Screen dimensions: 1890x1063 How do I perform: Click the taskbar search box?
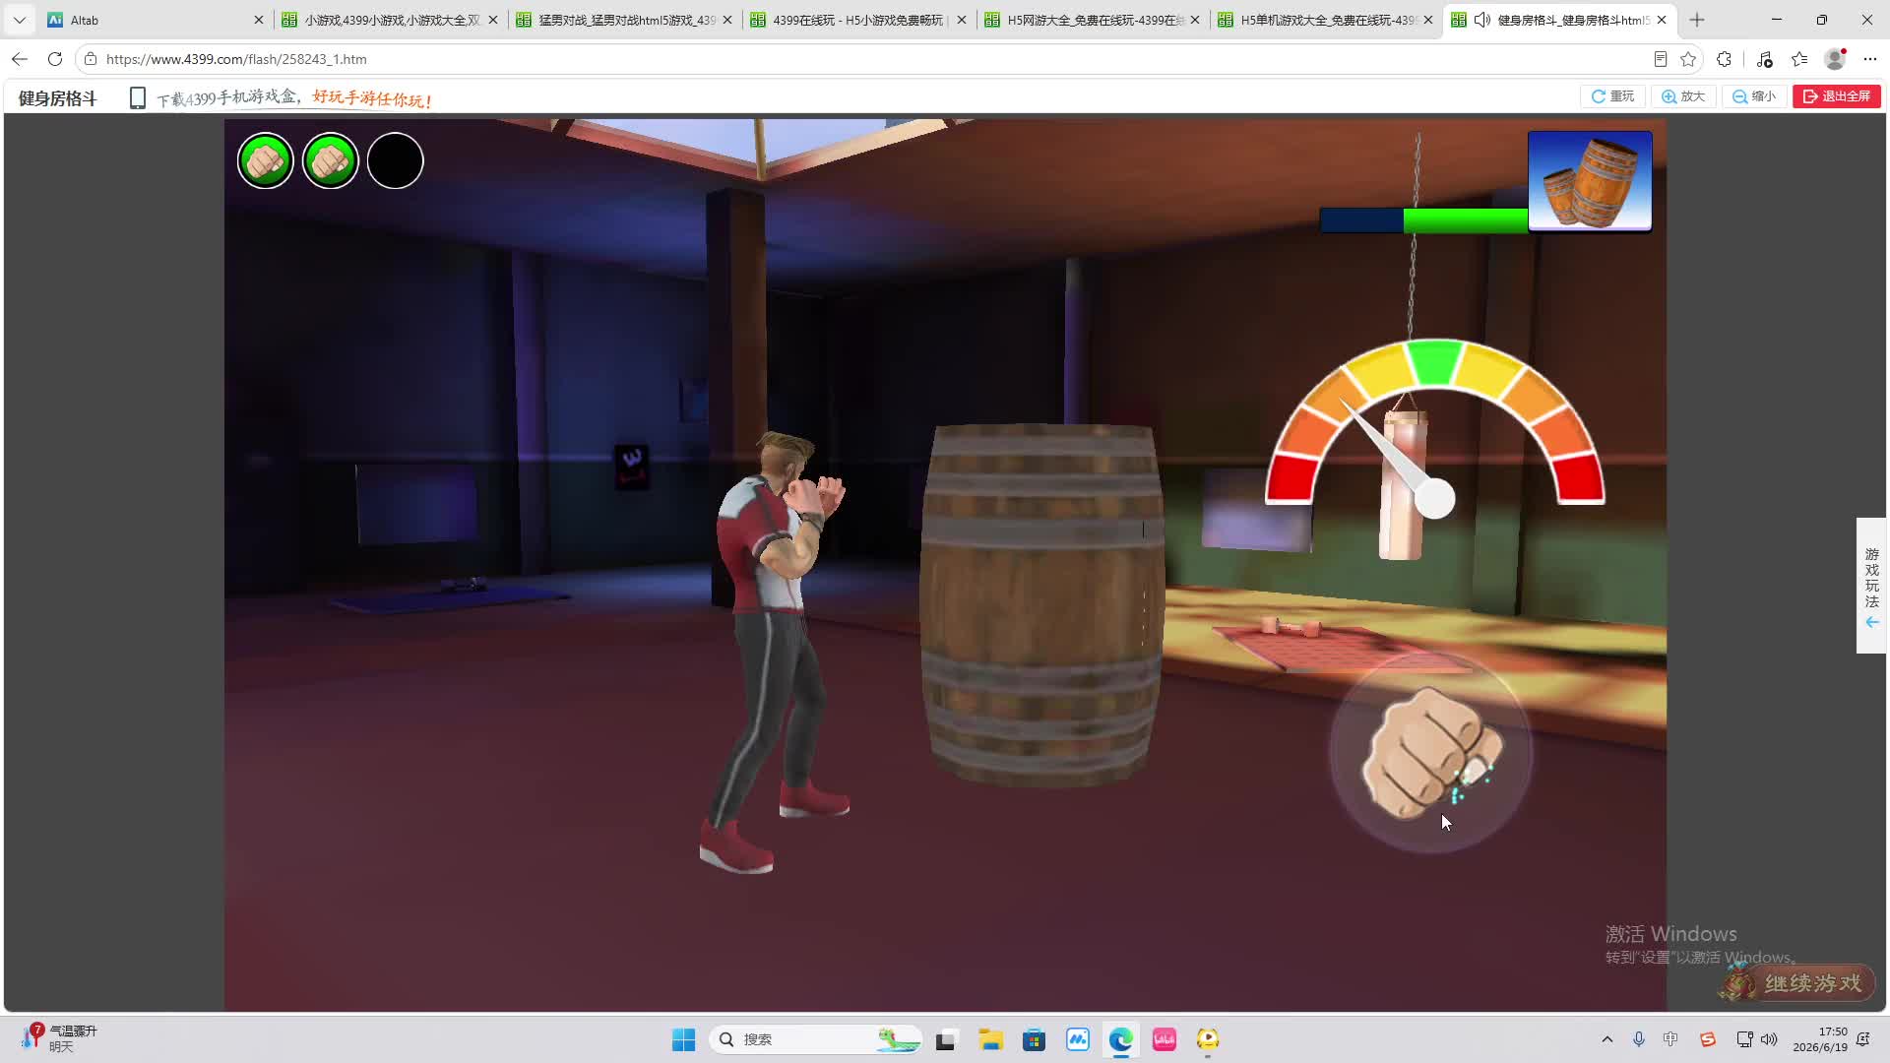tap(815, 1039)
